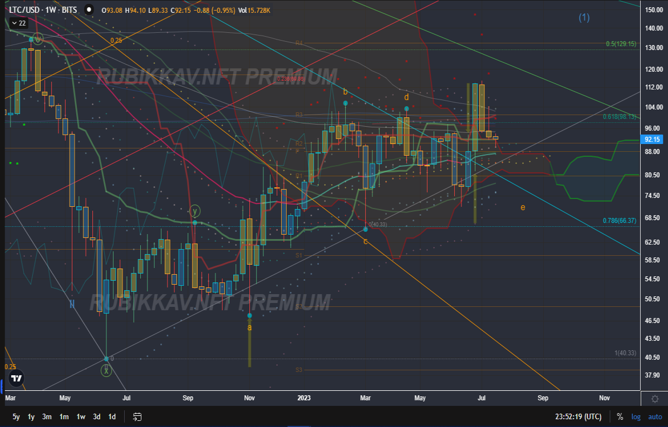Image resolution: width=668 pixels, height=427 pixels.
Task: Set the time range to 3m
Action: [47, 416]
